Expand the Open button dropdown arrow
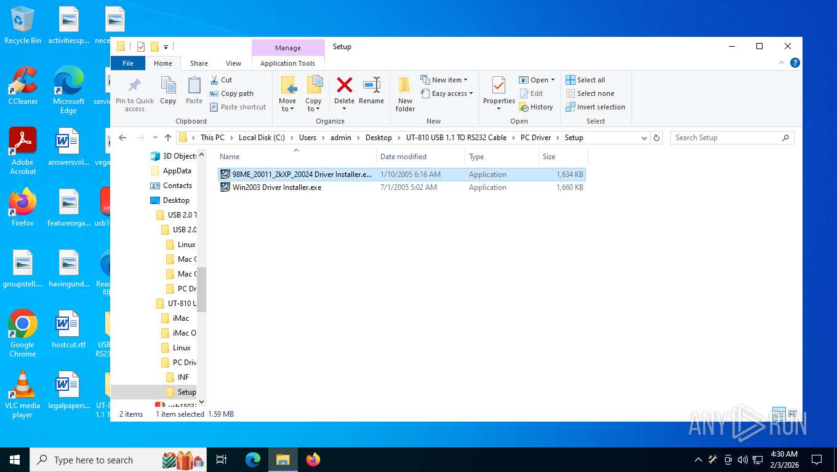Viewport: 837px width, 472px height. click(x=553, y=80)
